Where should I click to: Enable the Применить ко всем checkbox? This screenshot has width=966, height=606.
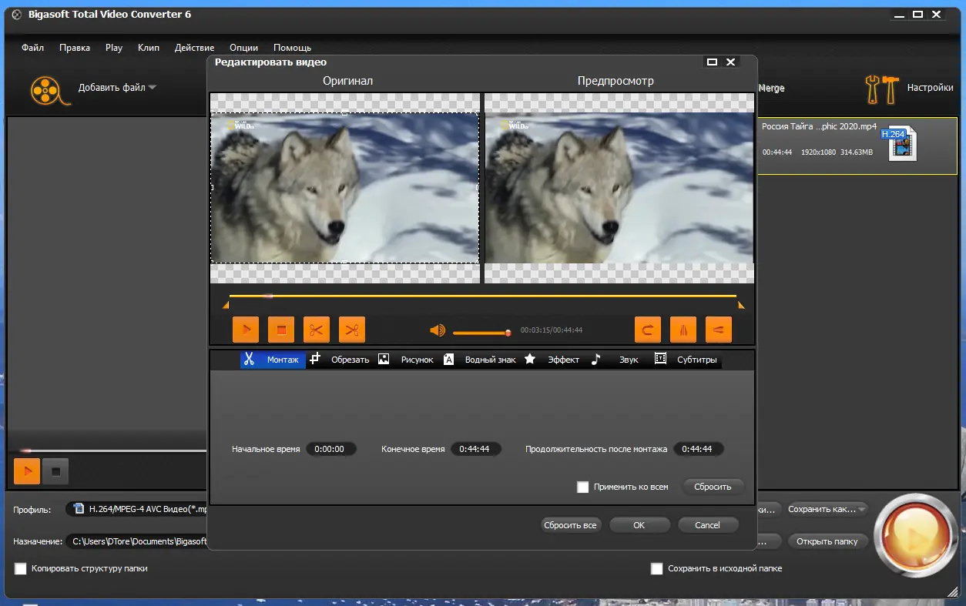(583, 487)
